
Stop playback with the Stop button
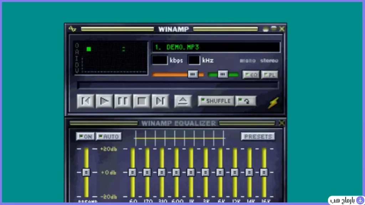click(x=142, y=101)
